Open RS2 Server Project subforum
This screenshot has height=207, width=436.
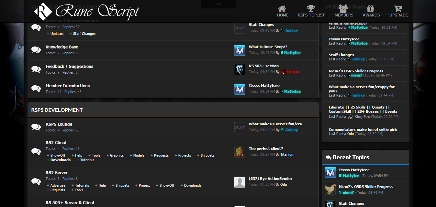point(144,185)
